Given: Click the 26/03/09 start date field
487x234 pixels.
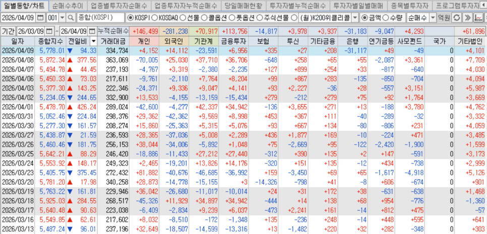Looking at the screenshot, I should tap(31, 31).
